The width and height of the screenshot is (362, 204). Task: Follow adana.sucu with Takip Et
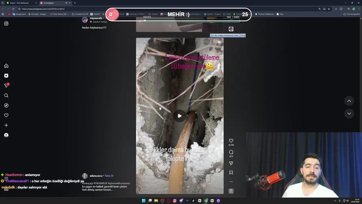[109, 176]
